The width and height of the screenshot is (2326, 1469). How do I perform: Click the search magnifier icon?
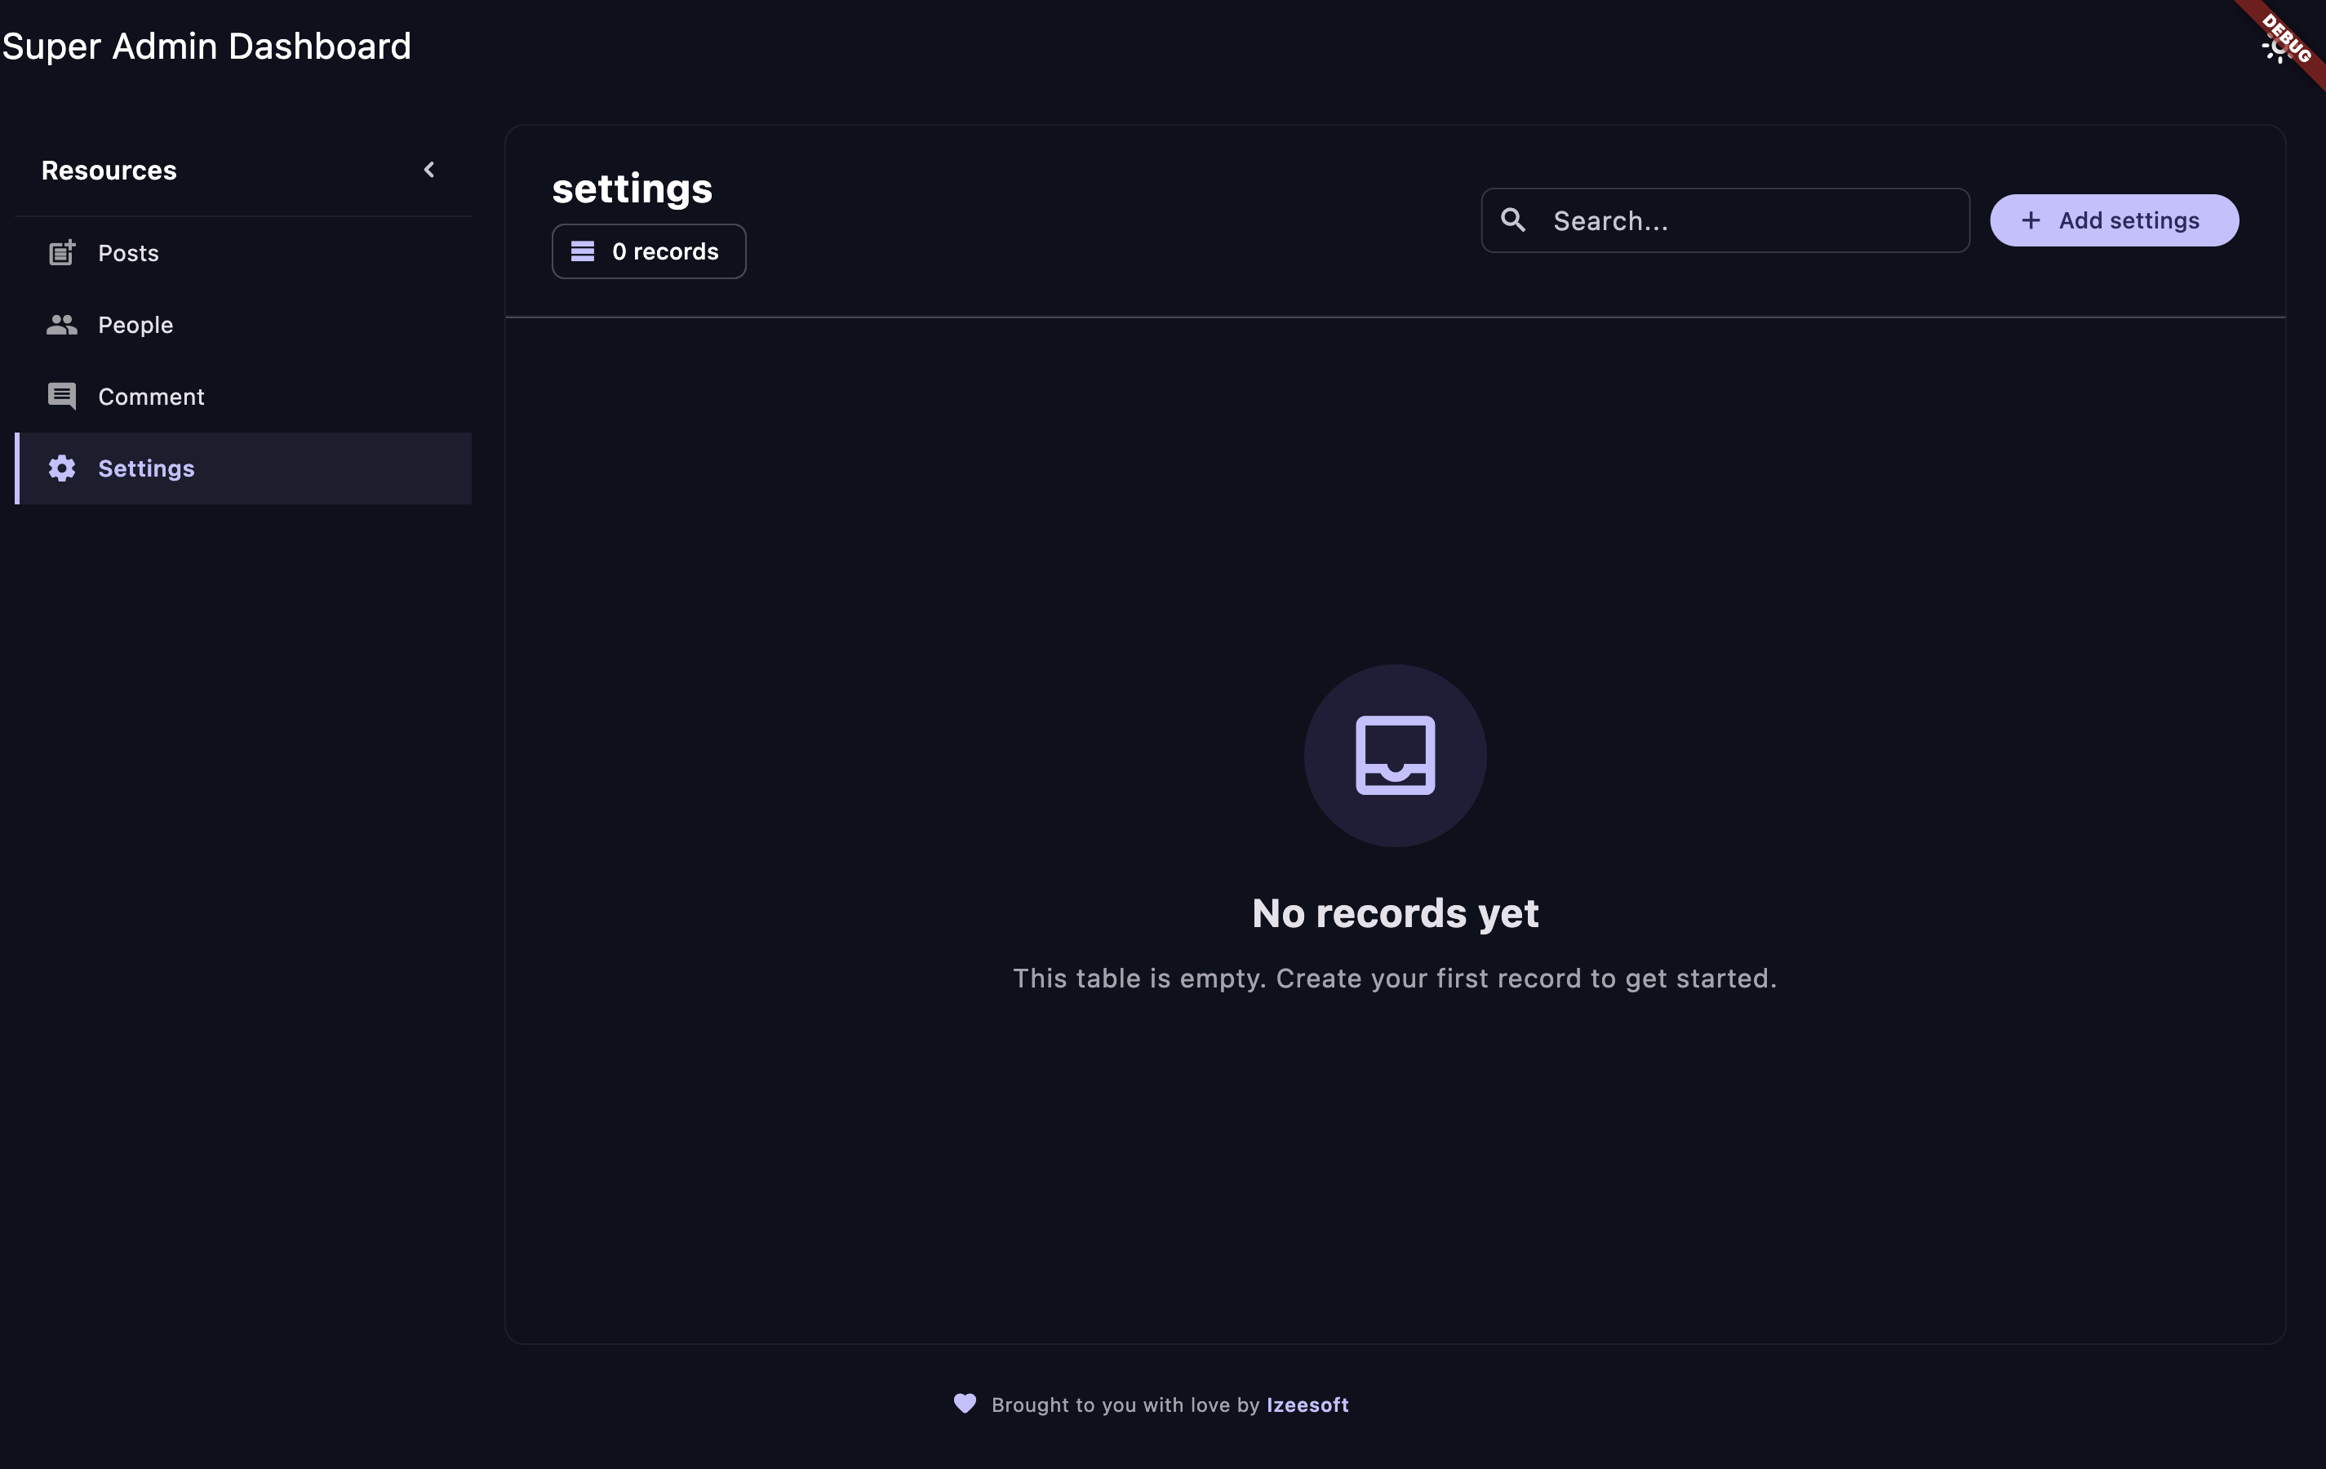[x=1512, y=220]
